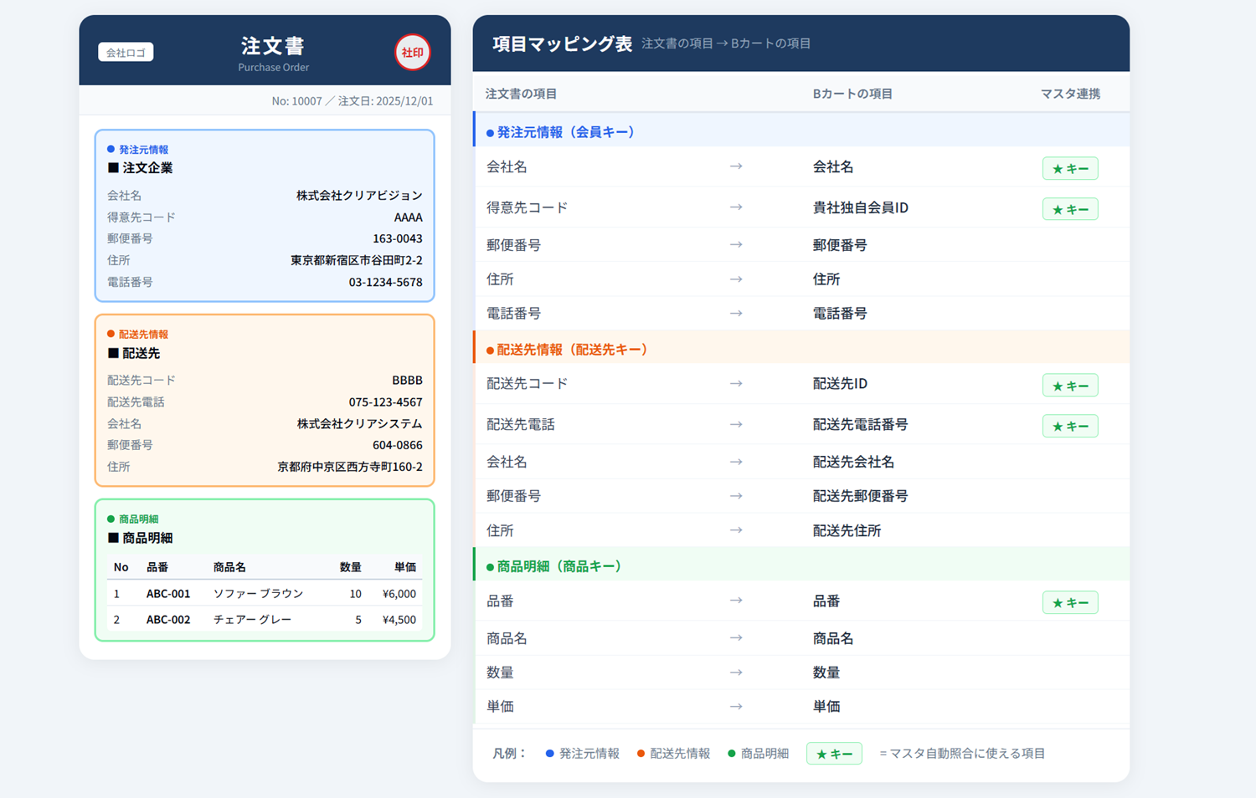Select the ★キー badge for 配送先ID
Screen dimensions: 1256x798
click(x=1069, y=386)
